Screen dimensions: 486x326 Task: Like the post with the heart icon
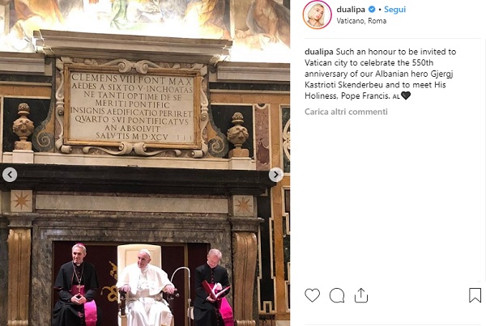coord(312,295)
